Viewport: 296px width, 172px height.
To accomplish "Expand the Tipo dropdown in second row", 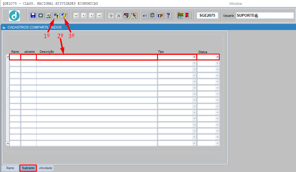I will coord(194,63).
